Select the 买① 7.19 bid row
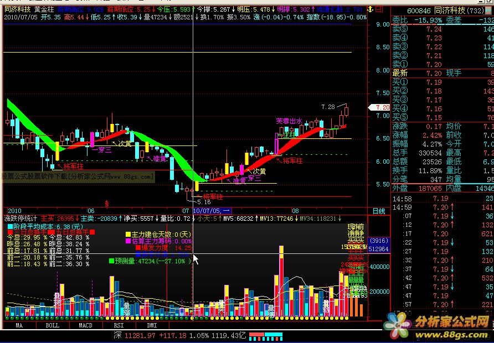This screenshot has width=494, height=343. pos(443,82)
